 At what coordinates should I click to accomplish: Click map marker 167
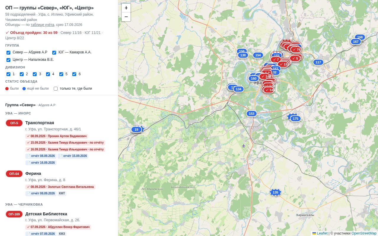(356, 42)
